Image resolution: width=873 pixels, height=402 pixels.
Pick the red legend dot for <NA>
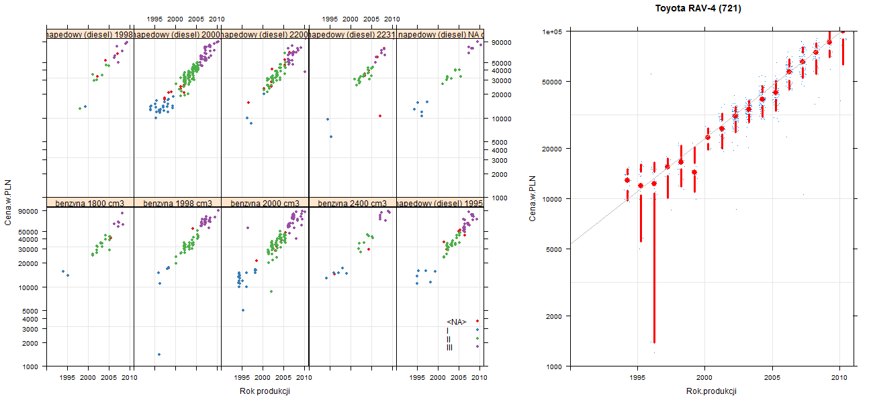coord(477,322)
